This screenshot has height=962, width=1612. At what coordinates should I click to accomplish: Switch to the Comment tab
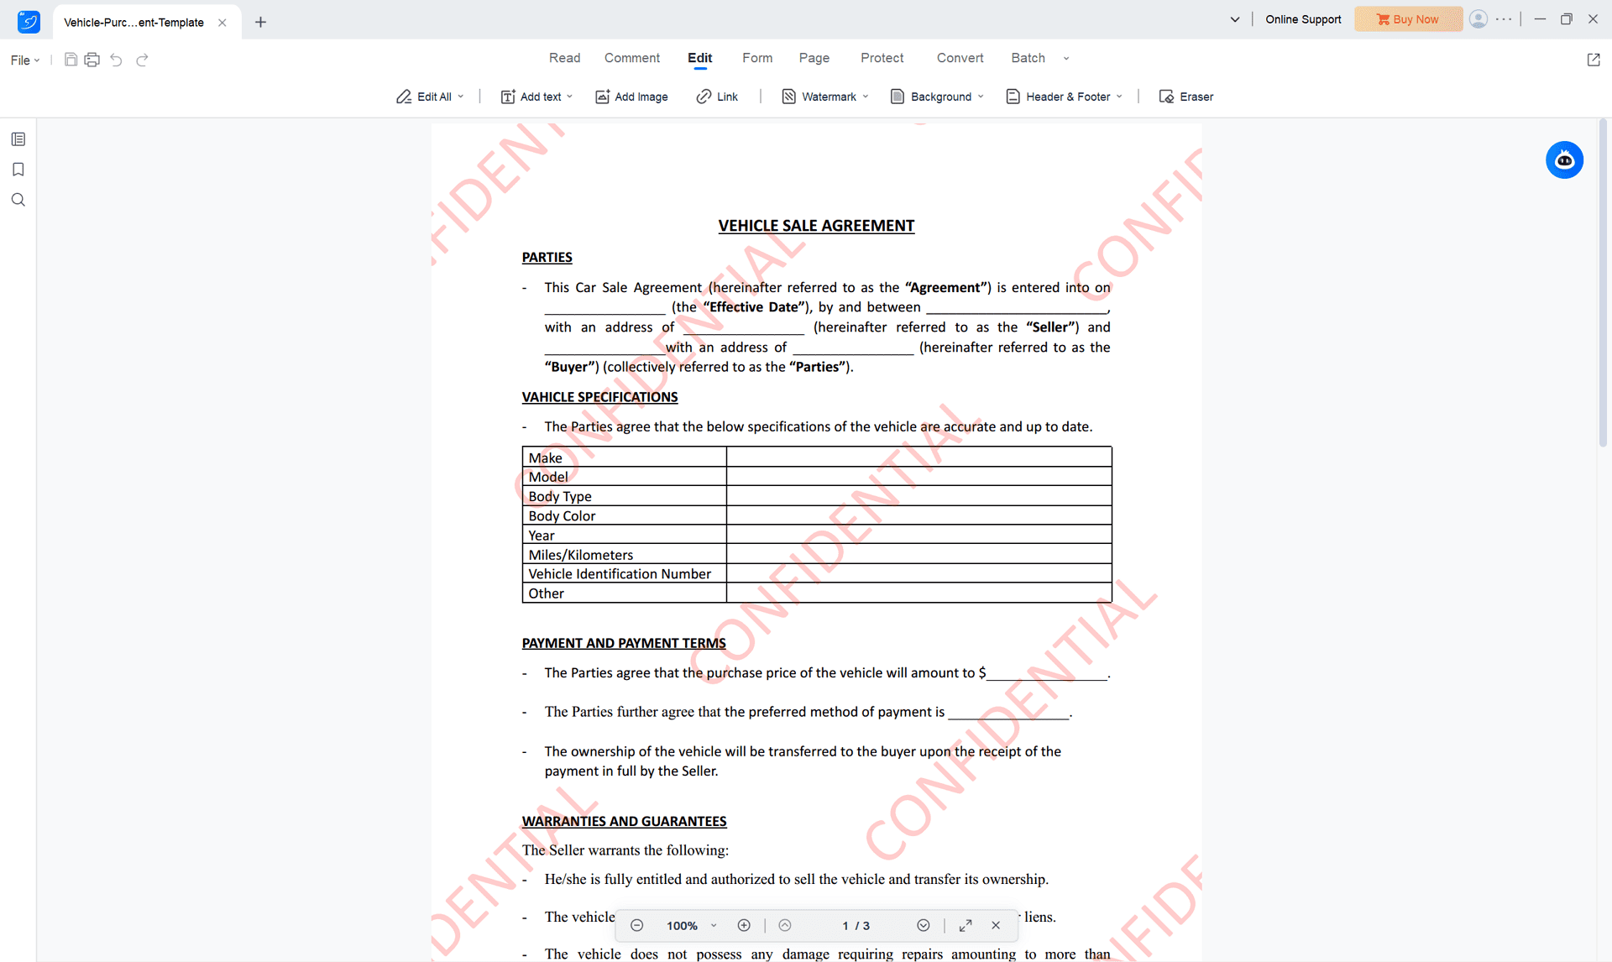(x=632, y=59)
